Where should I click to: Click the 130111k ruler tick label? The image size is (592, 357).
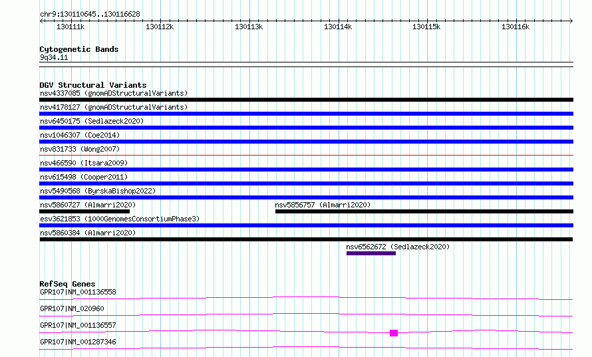pyautogui.click(x=71, y=27)
